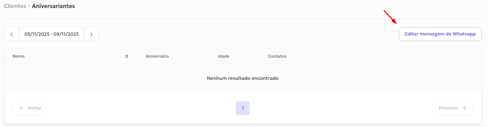Image resolution: width=488 pixels, height=127 pixels.
Task: Go to the previous week with left chevron
Action: [12, 34]
